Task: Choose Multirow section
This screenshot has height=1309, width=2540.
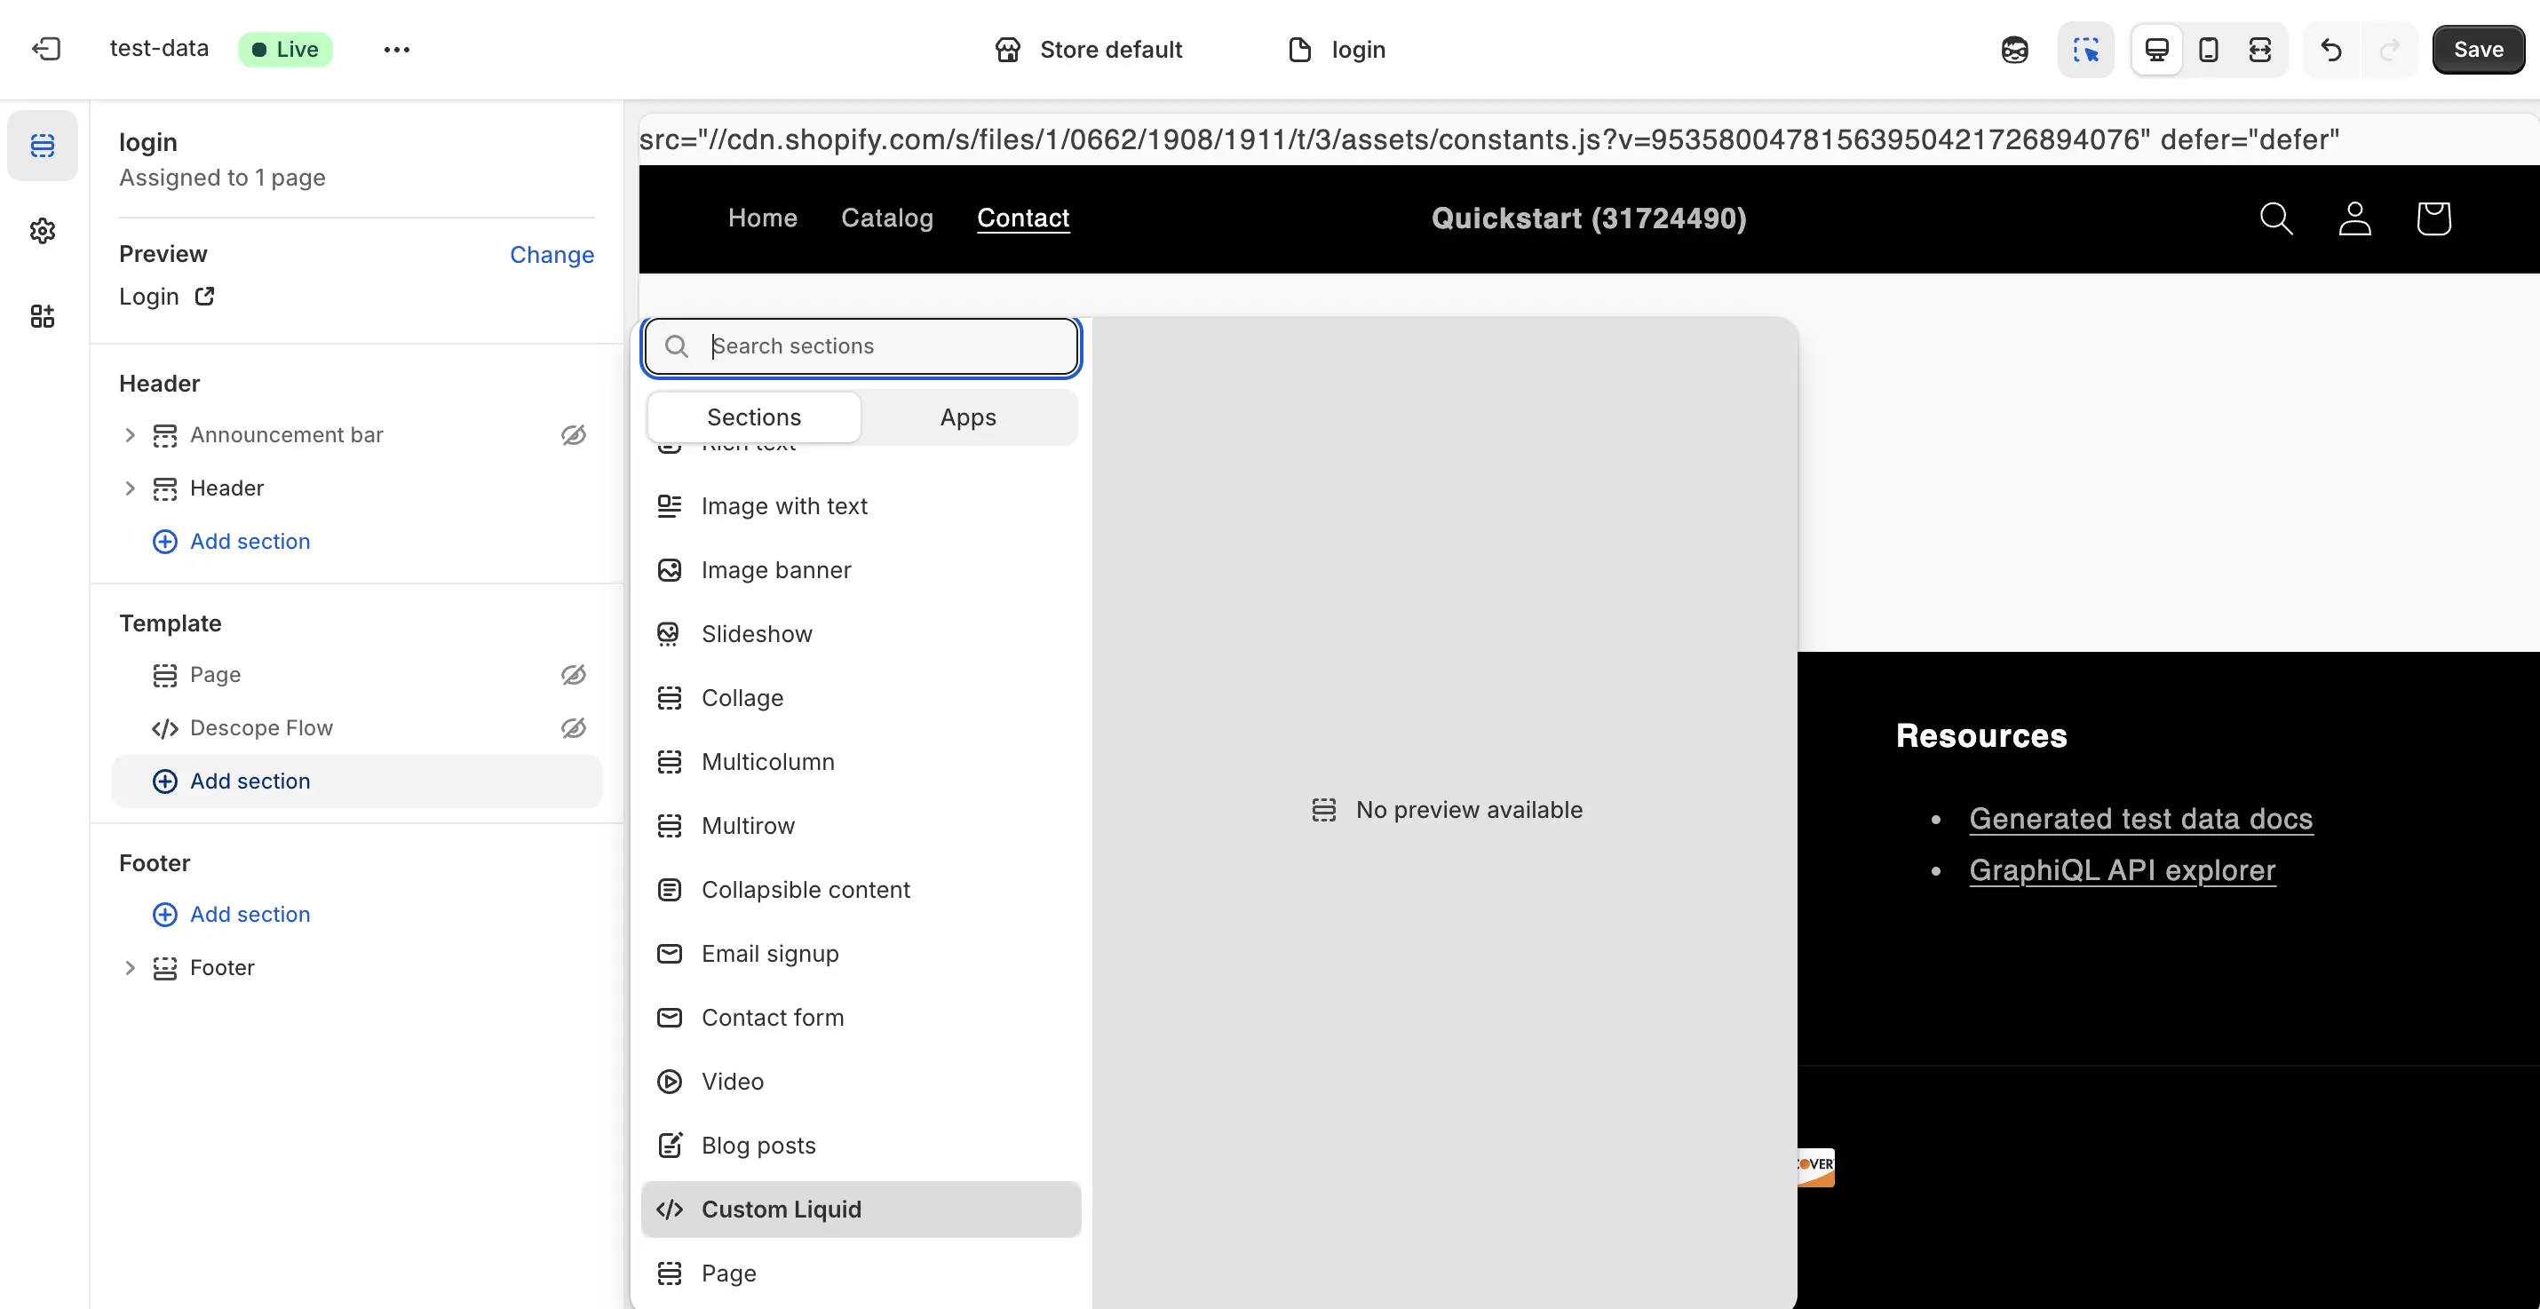Action: [861, 826]
